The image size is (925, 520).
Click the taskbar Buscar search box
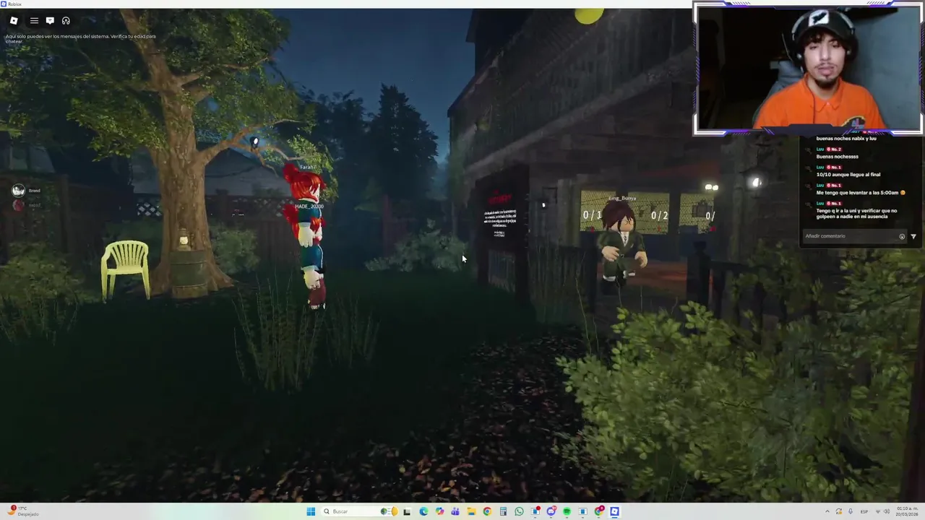pos(360,511)
